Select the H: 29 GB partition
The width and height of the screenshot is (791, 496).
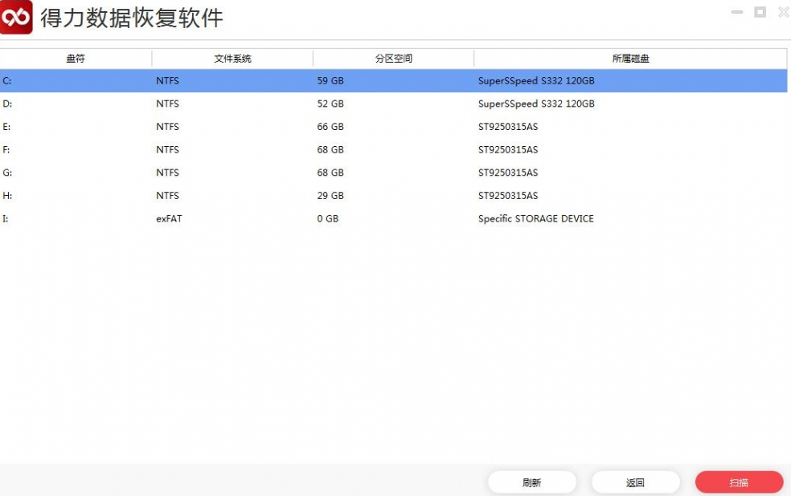[322, 195]
